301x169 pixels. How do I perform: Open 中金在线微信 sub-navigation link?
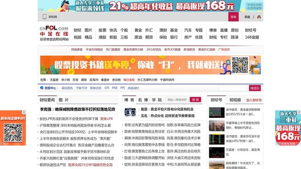coord(94,49)
